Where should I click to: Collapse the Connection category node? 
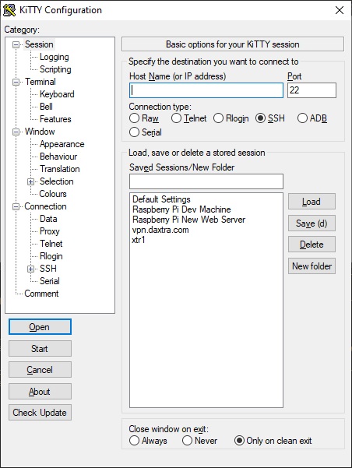[16, 206]
